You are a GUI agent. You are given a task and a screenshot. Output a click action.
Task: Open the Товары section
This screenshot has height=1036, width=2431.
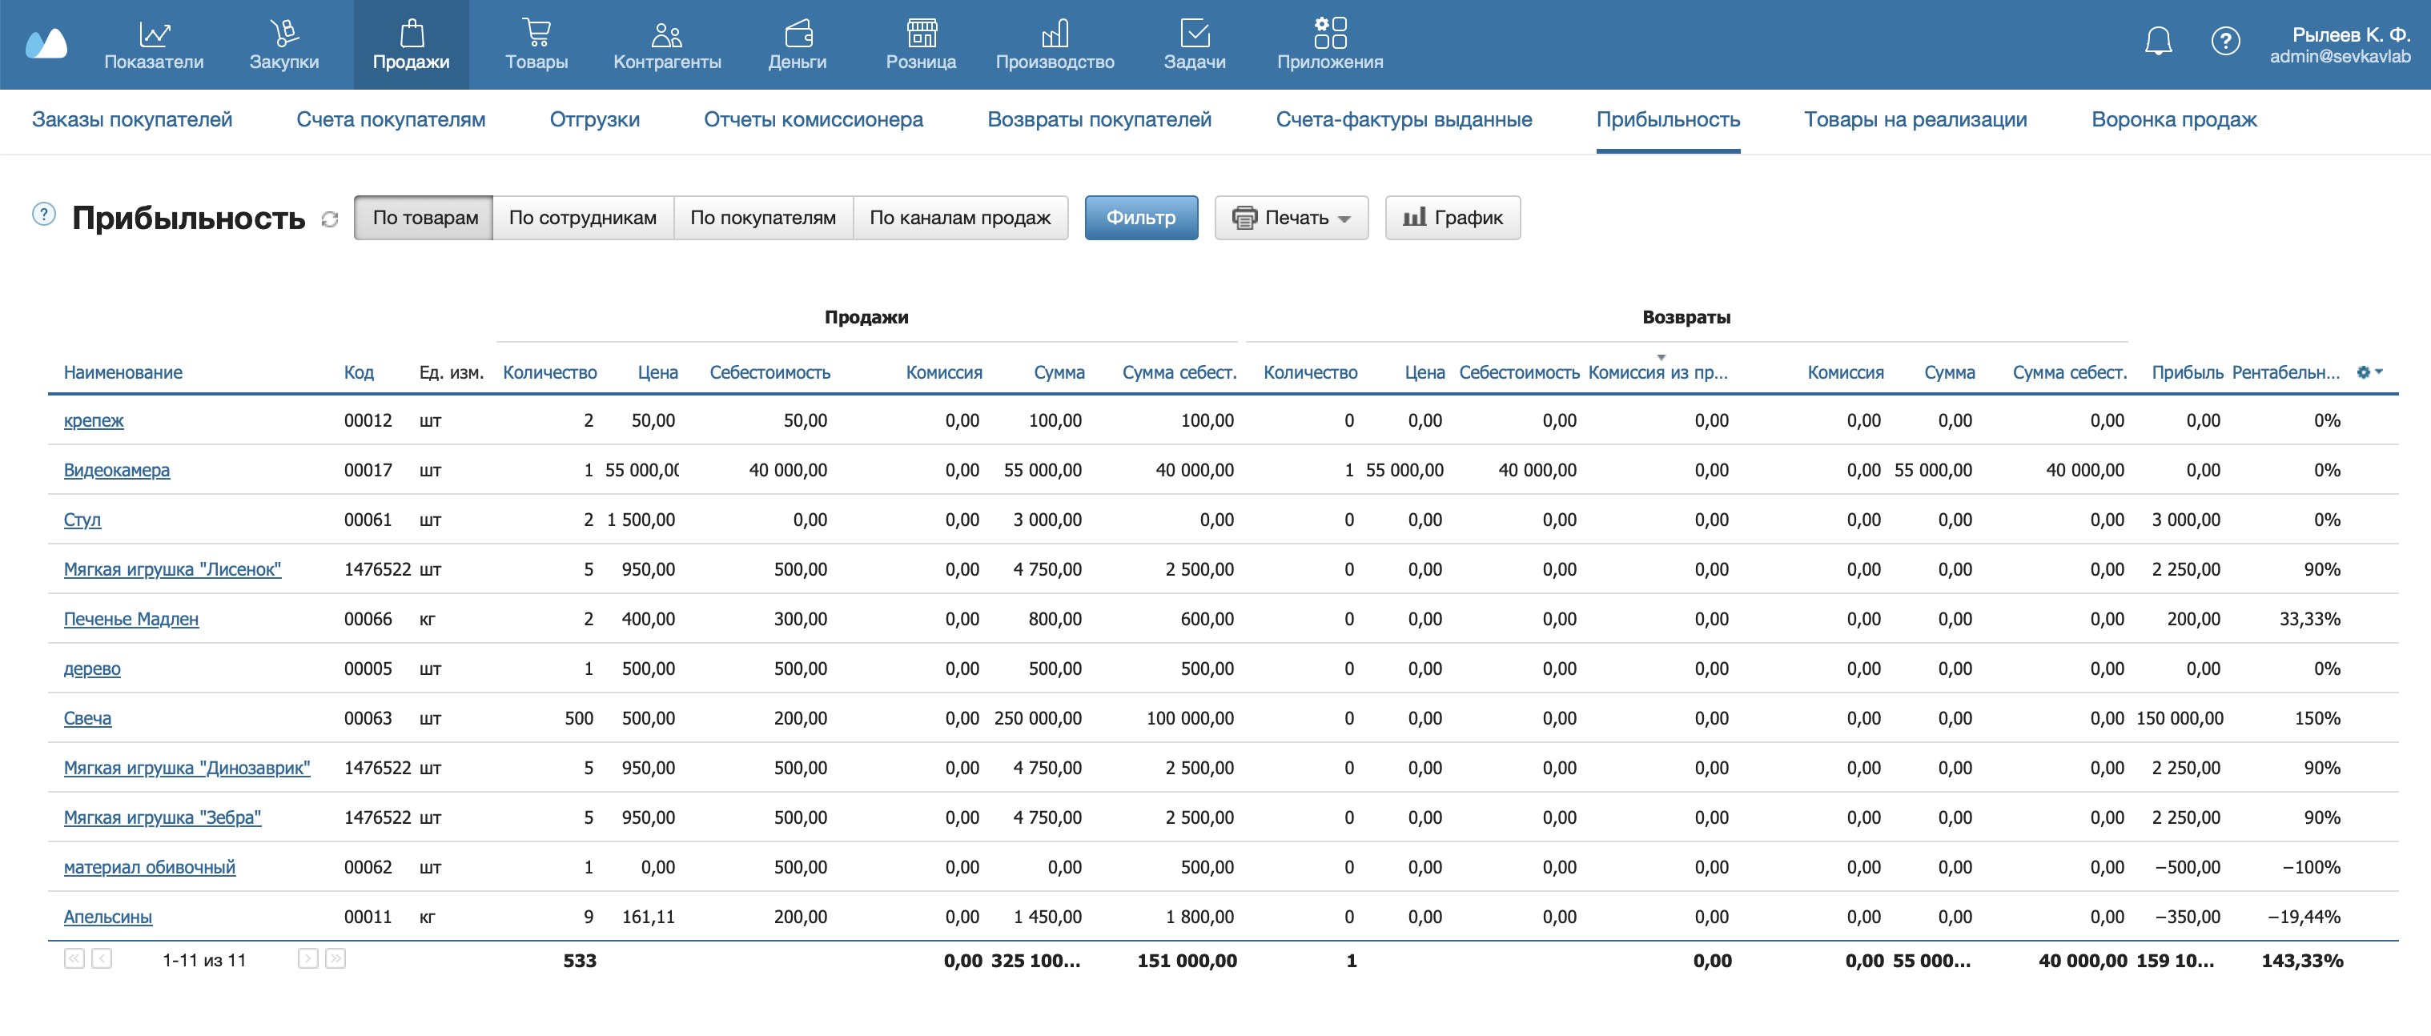click(536, 46)
